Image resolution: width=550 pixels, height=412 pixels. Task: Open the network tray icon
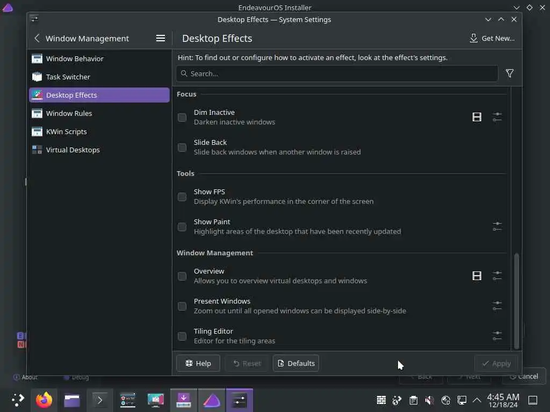click(x=445, y=400)
